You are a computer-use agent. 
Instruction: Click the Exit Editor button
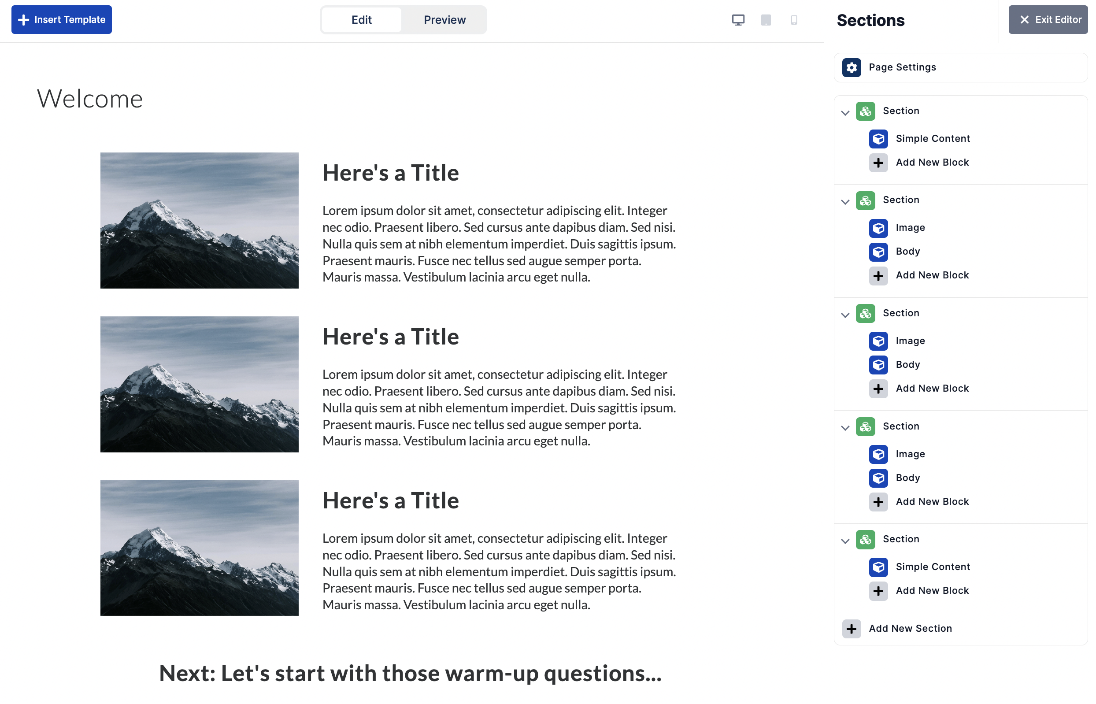(x=1048, y=20)
